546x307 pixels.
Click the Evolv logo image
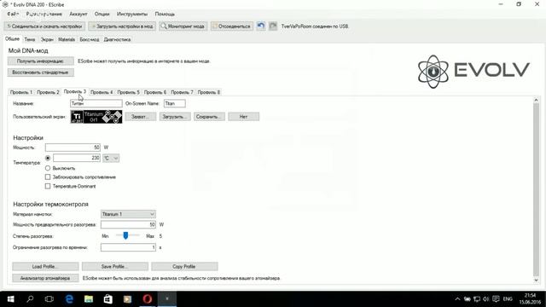(x=473, y=72)
